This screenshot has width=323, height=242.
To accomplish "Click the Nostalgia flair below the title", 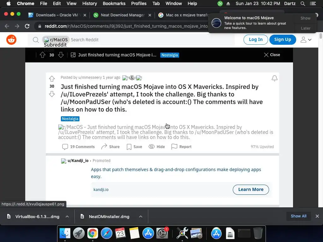I will tap(70, 119).
